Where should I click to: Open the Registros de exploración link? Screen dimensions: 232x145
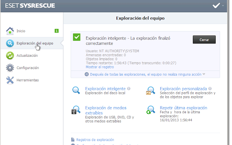[x=95, y=140]
